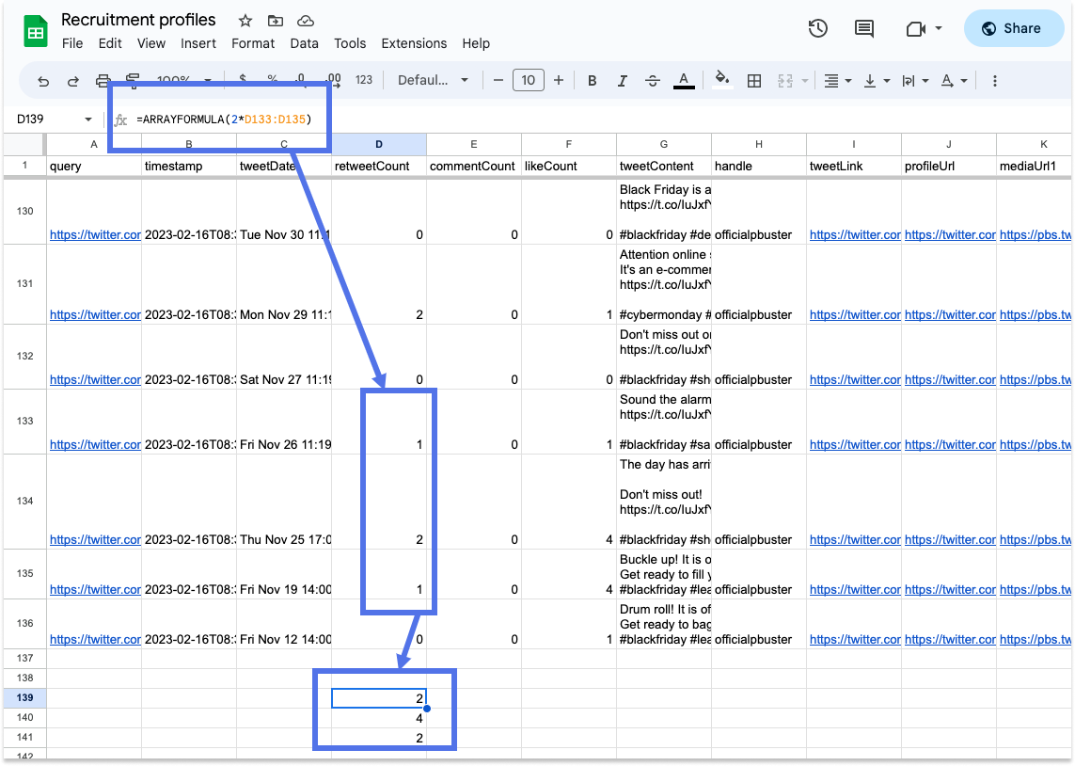Viewport: 1075px width, 766px height.
Task: Open the font family dropdown
Action: [x=434, y=80]
